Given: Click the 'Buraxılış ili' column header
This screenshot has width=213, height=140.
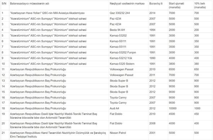Looking at the screenshot, I should pos(156,4).
